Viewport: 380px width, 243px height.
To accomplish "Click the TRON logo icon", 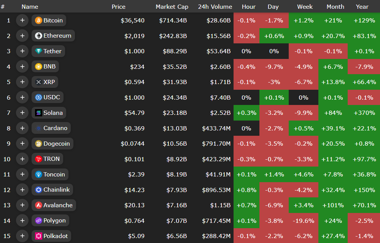I will click(38, 159).
